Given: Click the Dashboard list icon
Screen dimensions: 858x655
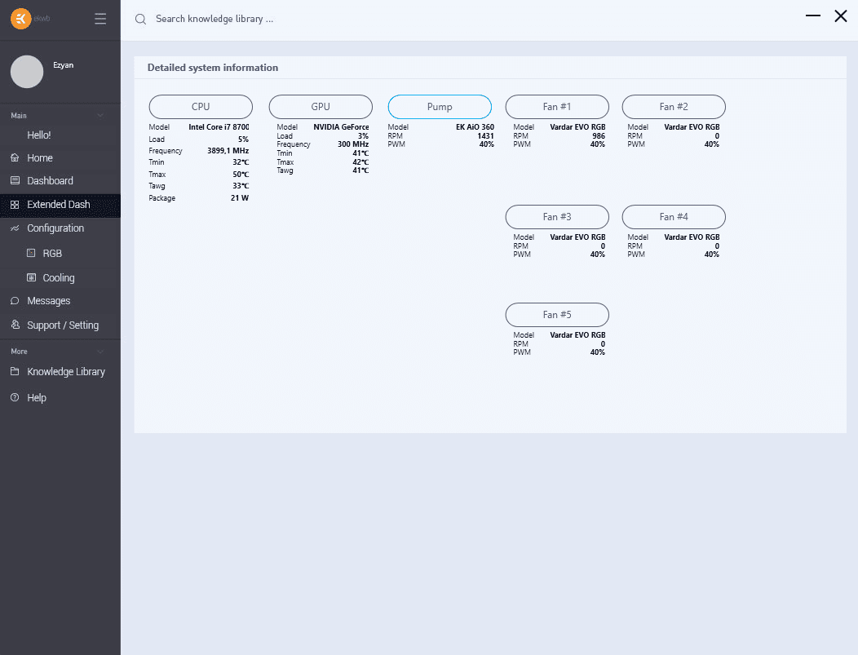Looking at the screenshot, I should 15,180.
